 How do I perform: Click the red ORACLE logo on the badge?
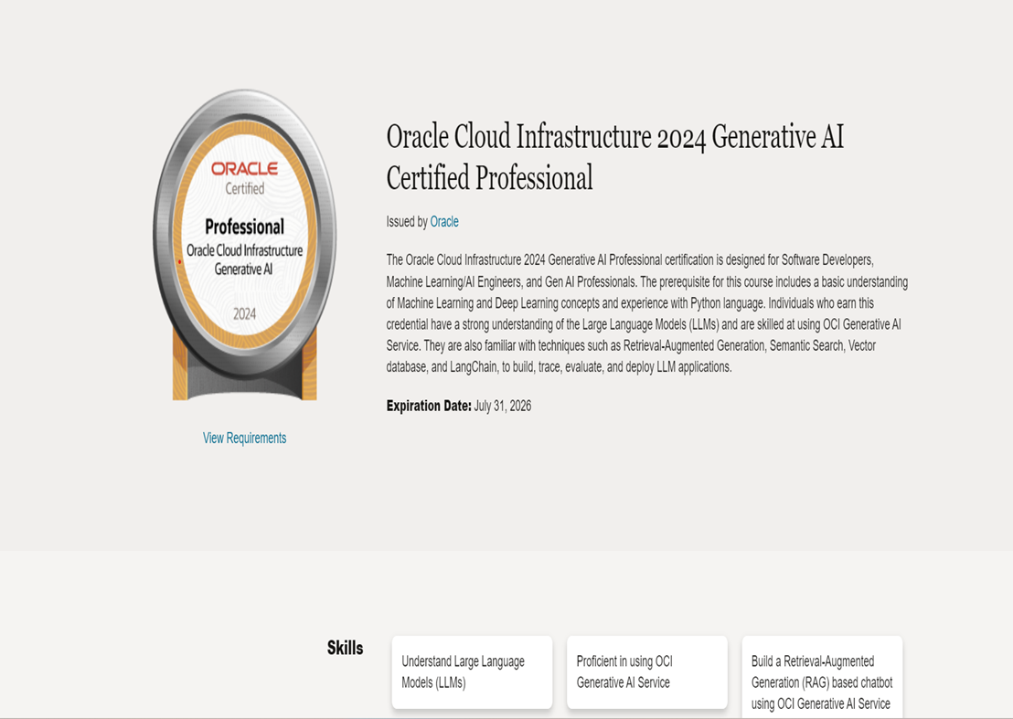tap(244, 169)
